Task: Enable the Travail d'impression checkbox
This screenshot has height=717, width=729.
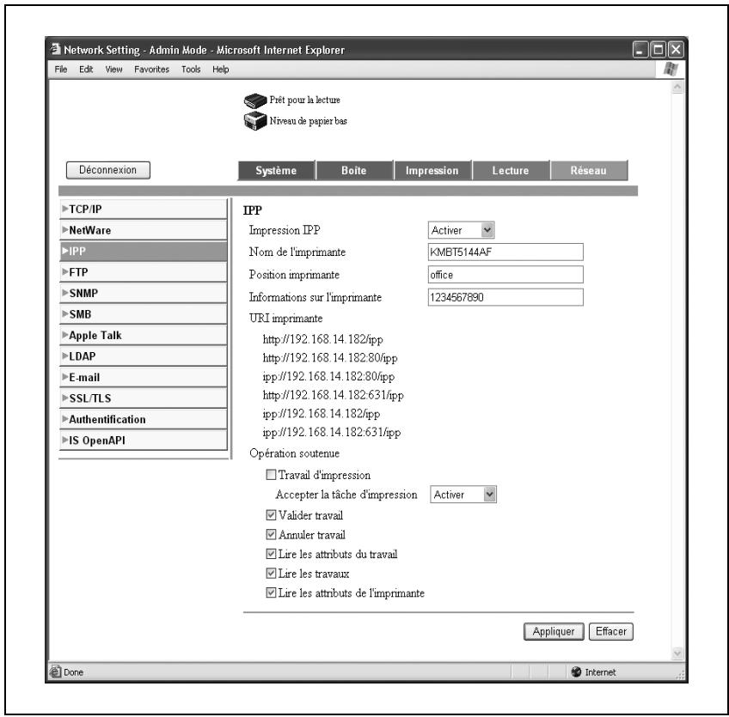Action: [x=271, y=475]
